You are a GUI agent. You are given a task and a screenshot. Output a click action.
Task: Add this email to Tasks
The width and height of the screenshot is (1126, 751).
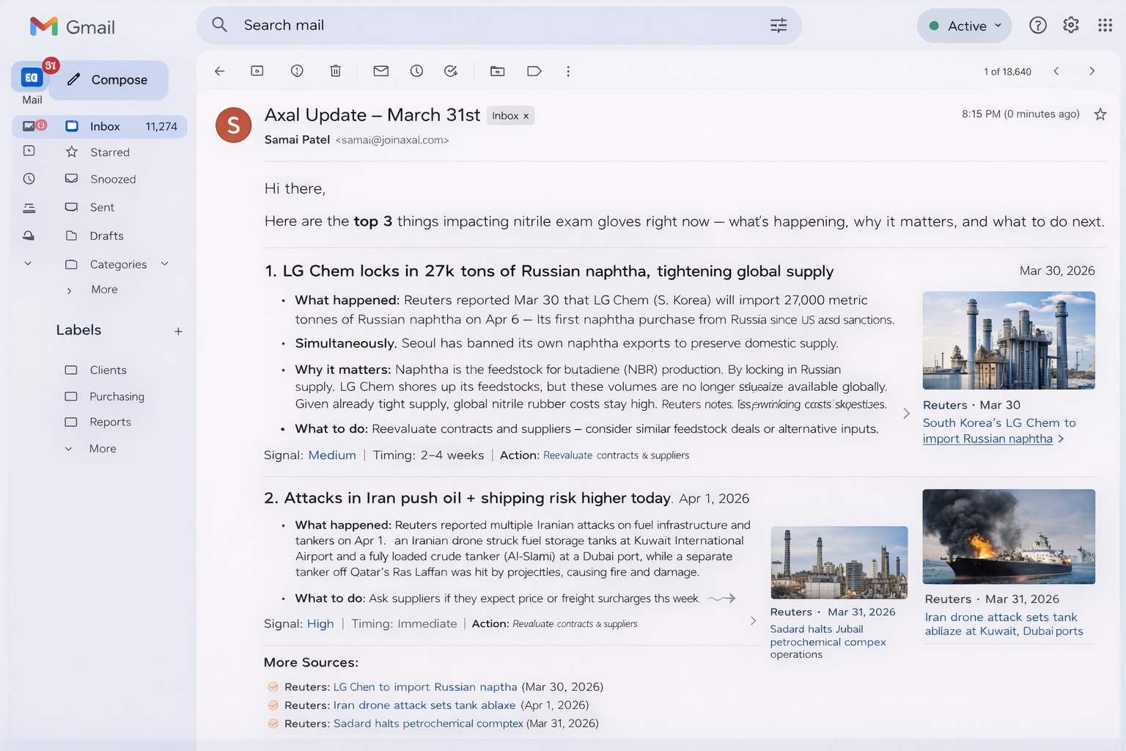click(451, 71)
